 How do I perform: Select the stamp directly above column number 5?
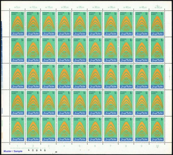(x=80, y=129)
